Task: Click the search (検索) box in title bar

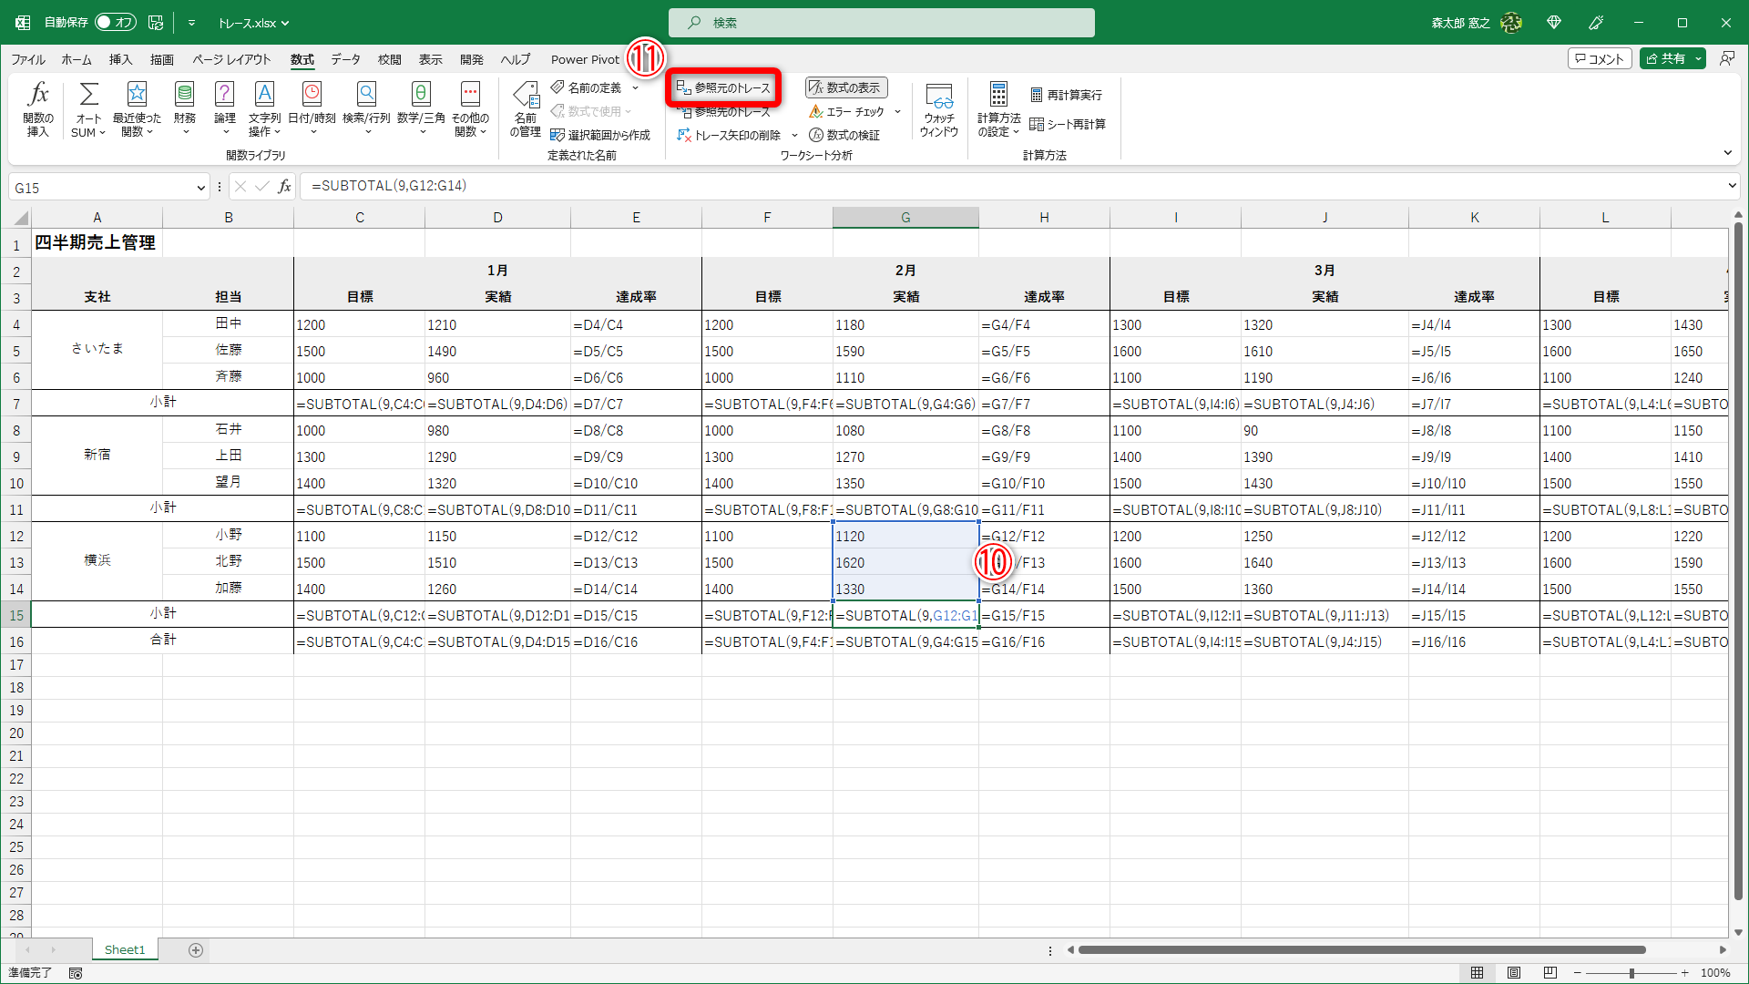Action: (x=881, y=23)
